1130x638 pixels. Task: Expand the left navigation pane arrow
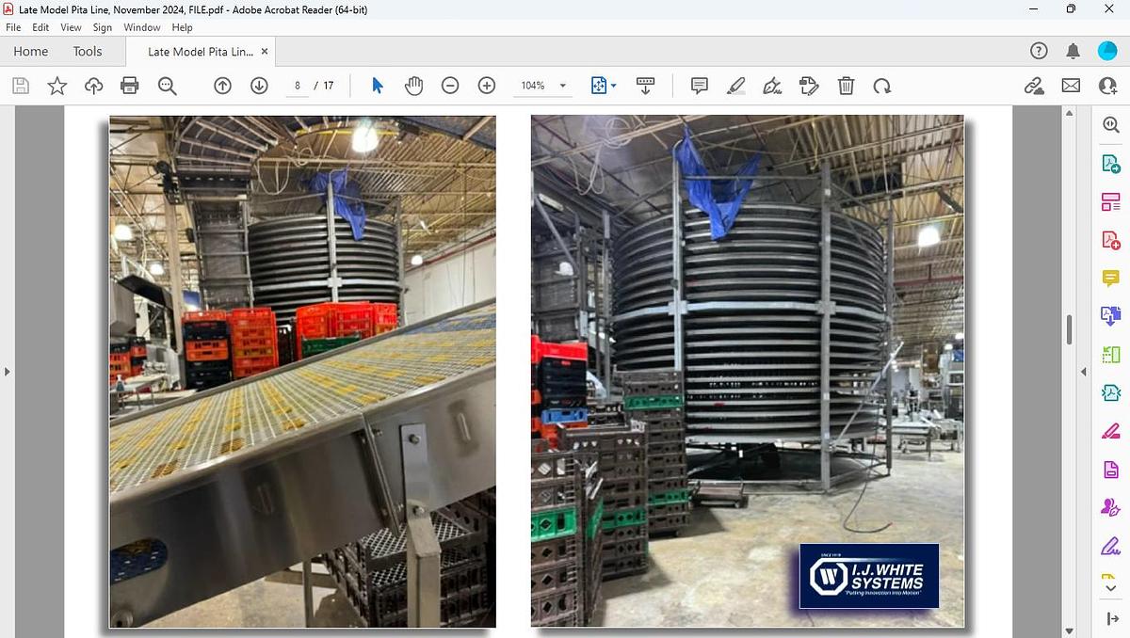[x=8, y=372]
